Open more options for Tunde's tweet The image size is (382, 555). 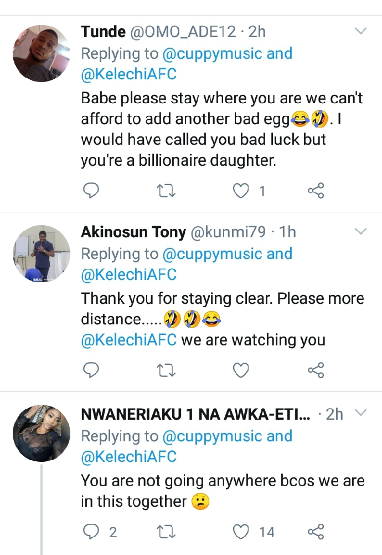pos(360,31)
